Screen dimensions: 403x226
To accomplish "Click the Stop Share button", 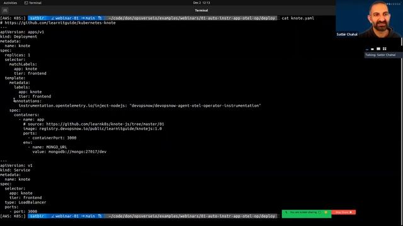I will click(x=344, y=212).
